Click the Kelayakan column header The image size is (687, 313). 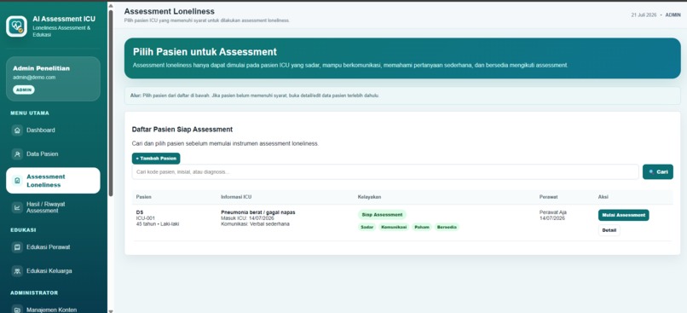point(369,197)
